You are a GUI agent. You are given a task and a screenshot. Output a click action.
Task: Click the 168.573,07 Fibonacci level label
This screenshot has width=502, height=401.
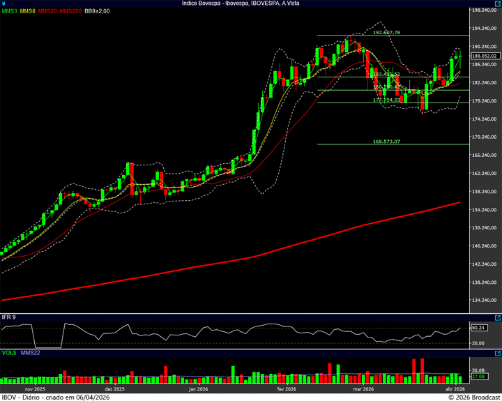pos(386,142)
